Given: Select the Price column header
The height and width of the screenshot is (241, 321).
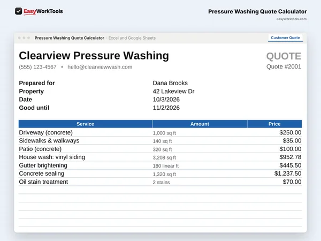Looking at the screenshot, I should point(274,124).
